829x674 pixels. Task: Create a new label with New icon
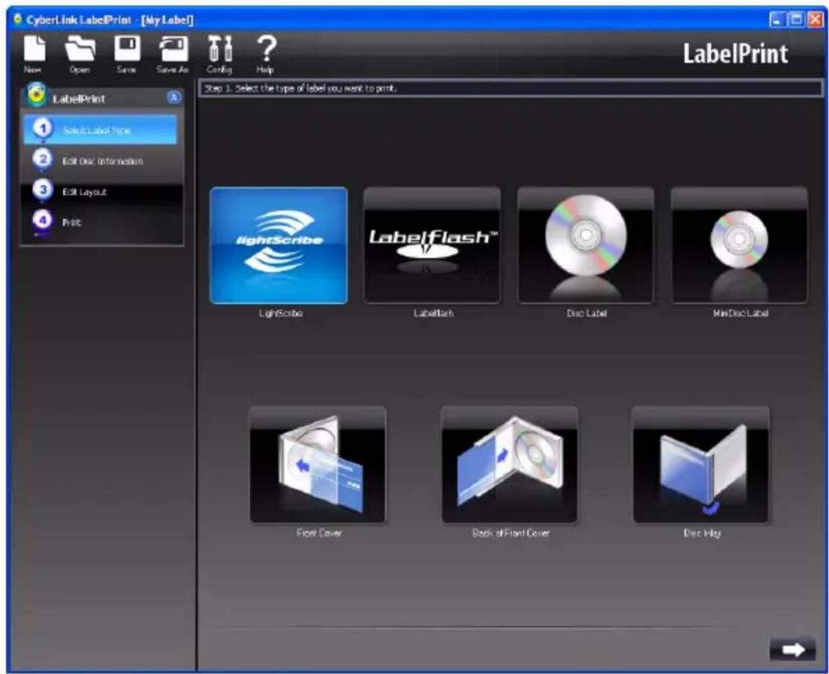(x=34, y=54)
